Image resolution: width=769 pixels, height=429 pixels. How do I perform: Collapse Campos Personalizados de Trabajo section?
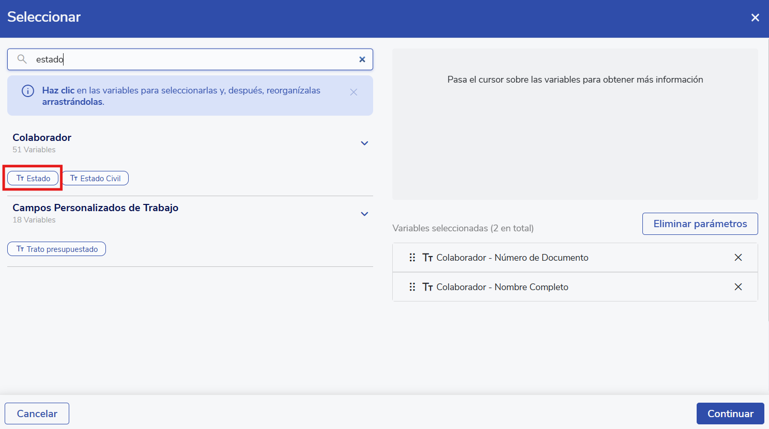tap(364, 214)
